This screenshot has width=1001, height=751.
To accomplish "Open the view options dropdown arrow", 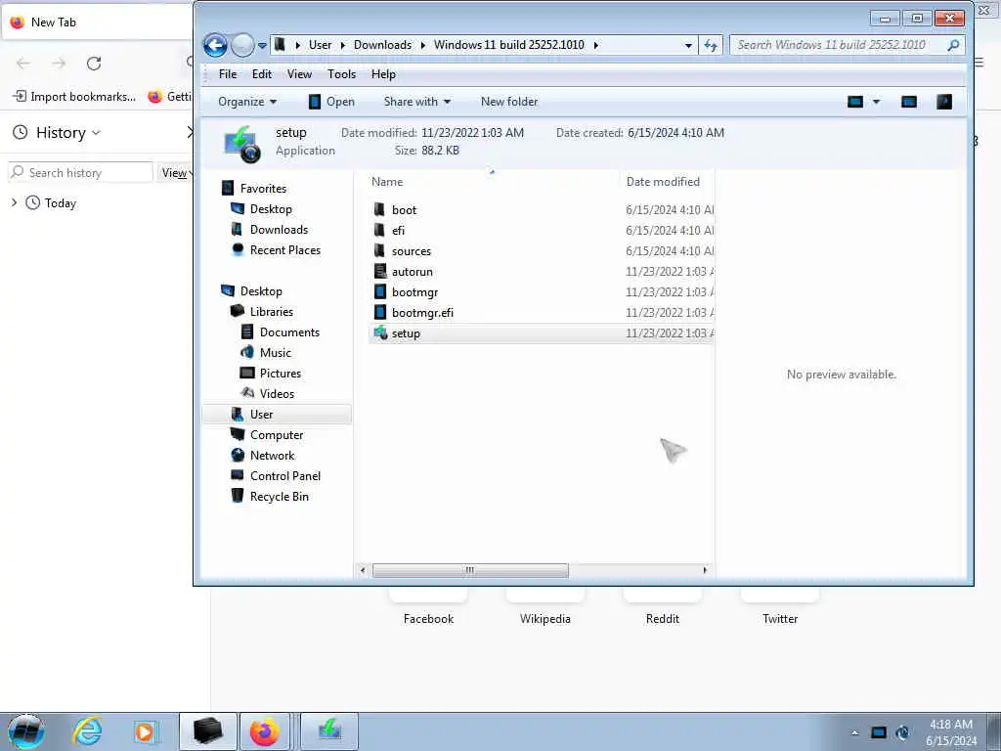I will 876,102.
